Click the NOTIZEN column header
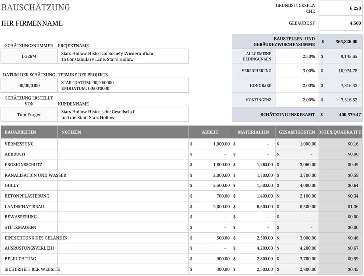Viewport: 364px width, 276px height. click(123, 132)
